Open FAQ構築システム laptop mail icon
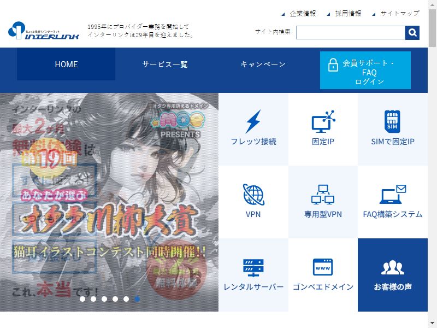Screen dimensions: 437x328 click(393, 194)
